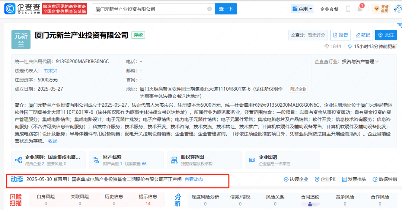Click the 附近企业 button
Image resolution: width=402 pixels, height=210 pixels.
tap(298, 89)
